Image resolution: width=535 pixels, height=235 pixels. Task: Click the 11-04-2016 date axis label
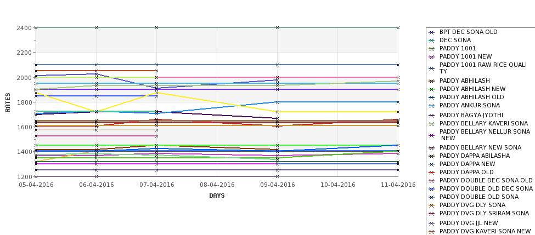(398, 185)
